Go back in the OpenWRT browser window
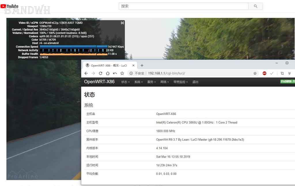Screen dimensions: 295x186 click(86, 73)
